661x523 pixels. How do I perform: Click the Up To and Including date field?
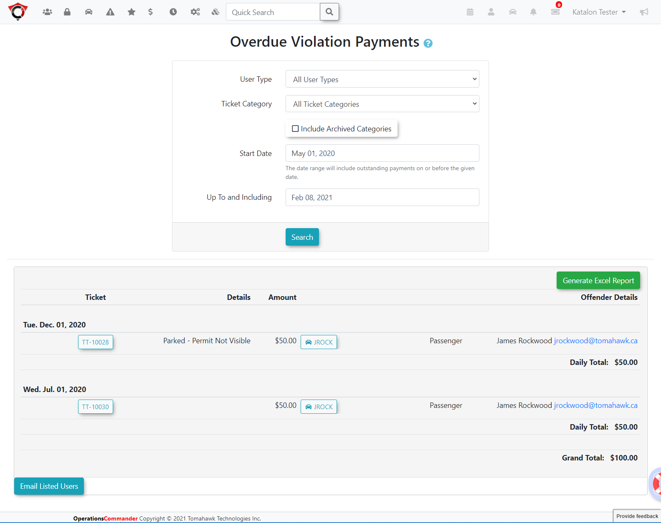pos(382,197)
